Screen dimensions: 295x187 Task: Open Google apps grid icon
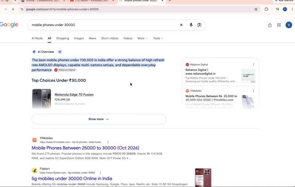tap(279, 25)
